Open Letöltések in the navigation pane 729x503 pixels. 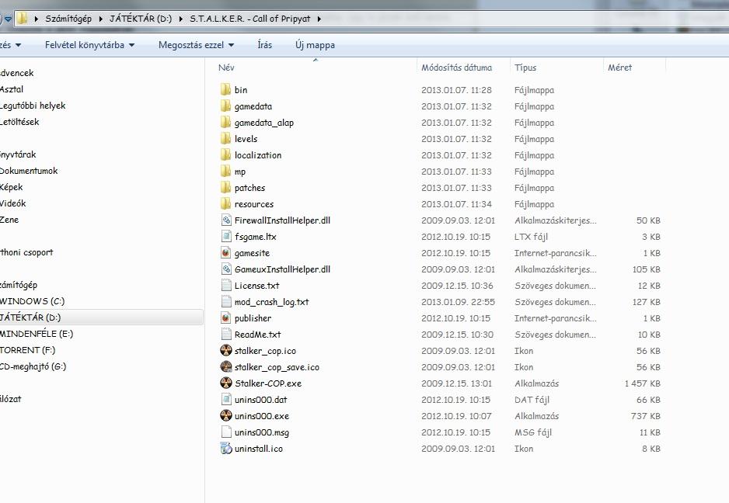(19, 122)
